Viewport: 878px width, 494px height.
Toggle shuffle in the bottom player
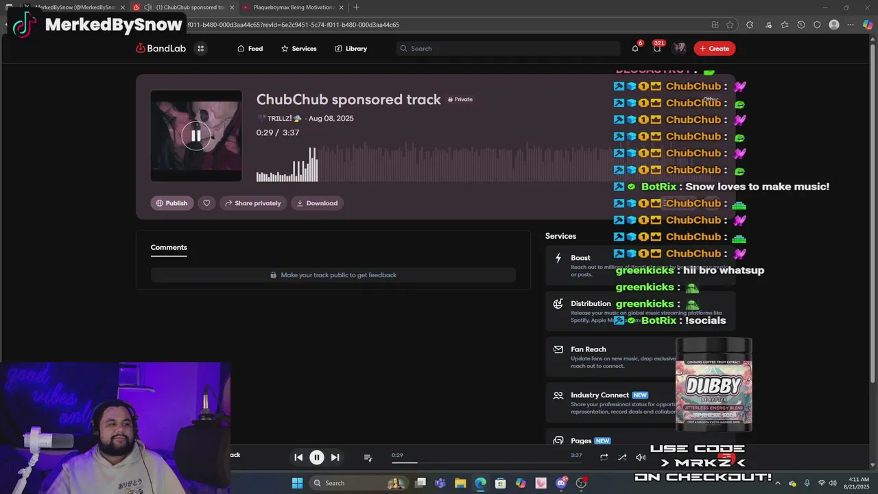point(622,458)
